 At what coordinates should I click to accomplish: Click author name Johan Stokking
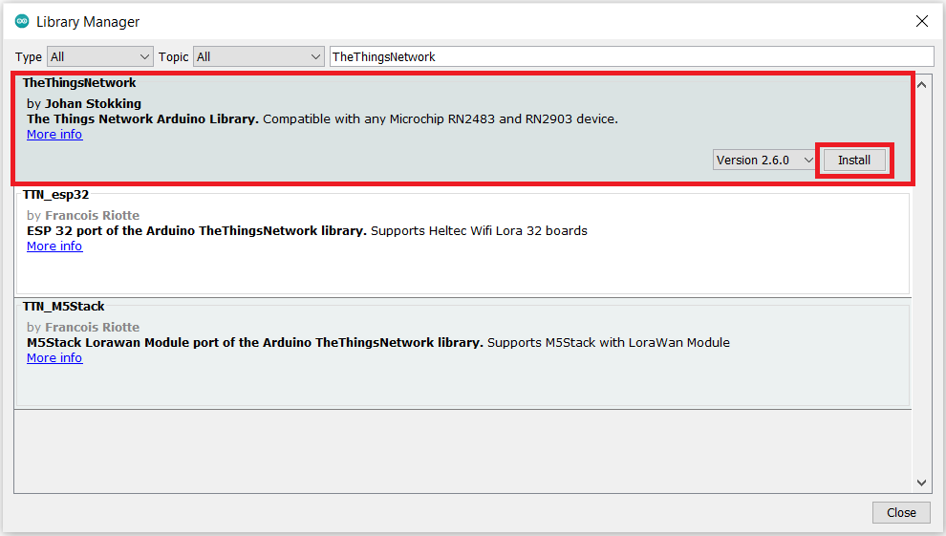[x=93, y=104]
